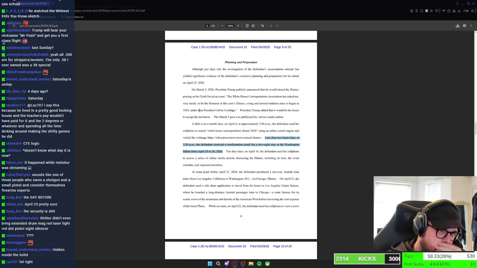Open the PDF annotation draw tool
477x268 pixels.
coord(262,26)
